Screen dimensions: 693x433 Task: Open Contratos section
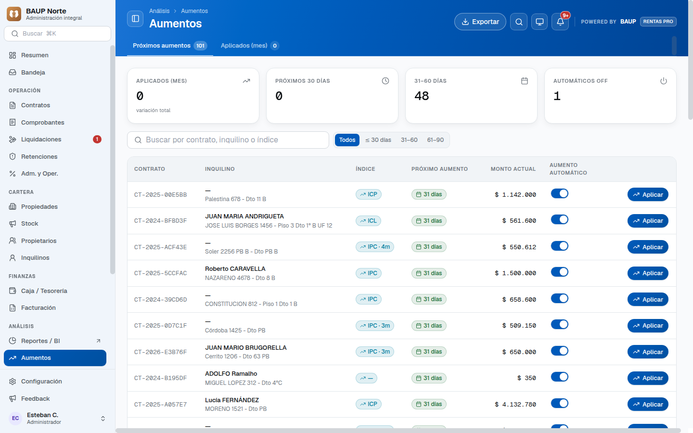click(55, 105)
